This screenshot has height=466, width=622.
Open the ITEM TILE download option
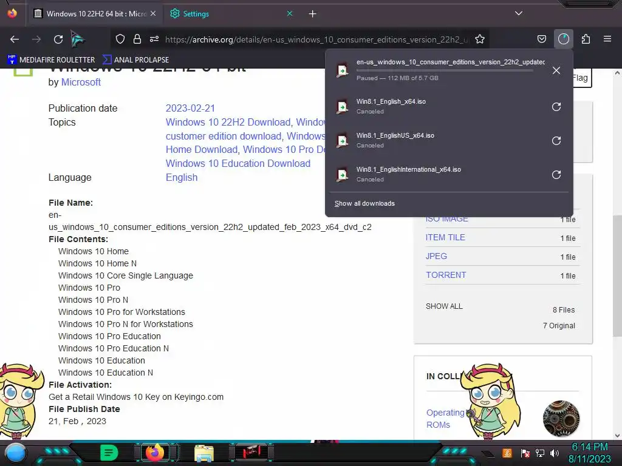tap(445, 237)
